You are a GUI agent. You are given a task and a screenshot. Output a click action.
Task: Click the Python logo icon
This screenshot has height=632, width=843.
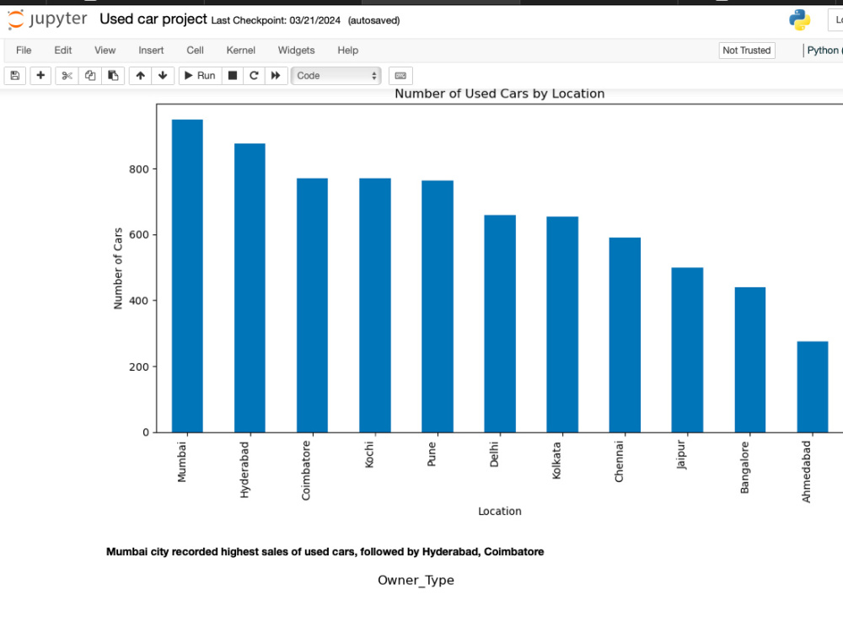(799, 20)
